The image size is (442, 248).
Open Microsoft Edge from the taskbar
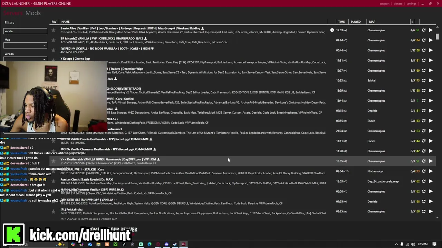[x=150, y=245]
